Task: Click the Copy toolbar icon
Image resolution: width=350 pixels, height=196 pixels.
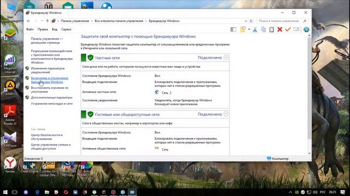Action: click(x=264, y=29)
